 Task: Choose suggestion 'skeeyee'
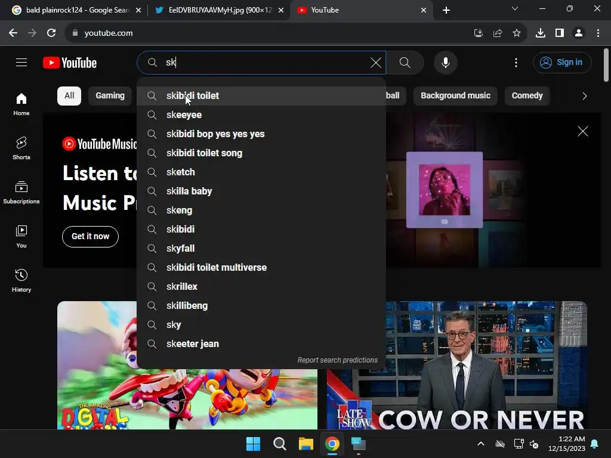(x=261, y=115)
